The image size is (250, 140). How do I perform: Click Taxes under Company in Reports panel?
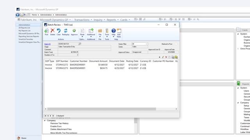246,117
